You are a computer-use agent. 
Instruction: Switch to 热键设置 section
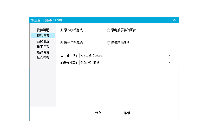click(x=43, y=52)
